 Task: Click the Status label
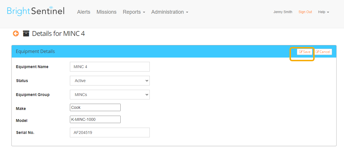click(22, 81)
